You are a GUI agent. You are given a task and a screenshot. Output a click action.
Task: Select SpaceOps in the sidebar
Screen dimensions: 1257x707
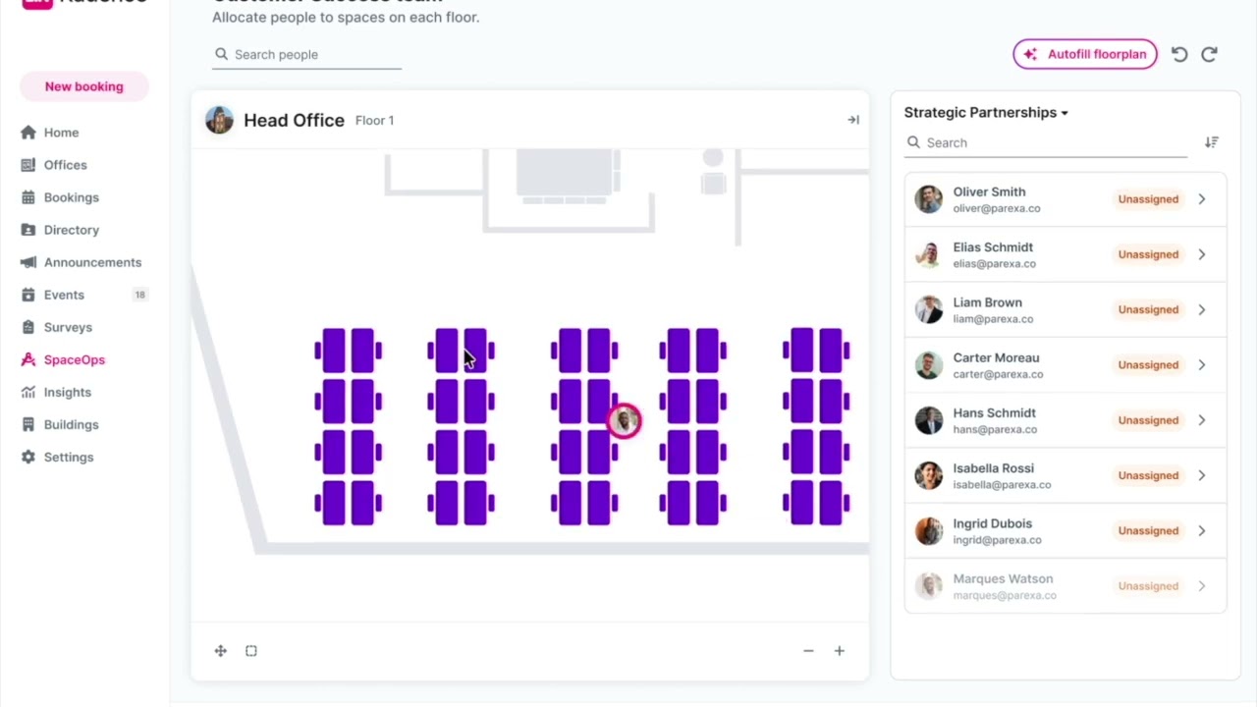pos(74,359)
